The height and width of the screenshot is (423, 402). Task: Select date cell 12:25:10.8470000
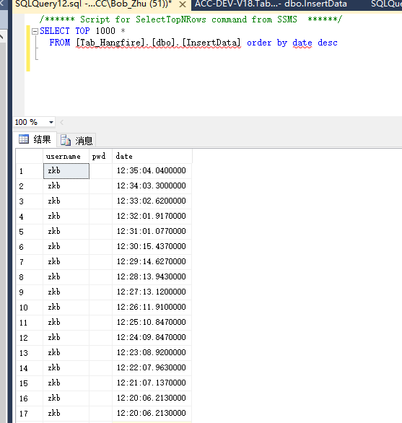152,322
